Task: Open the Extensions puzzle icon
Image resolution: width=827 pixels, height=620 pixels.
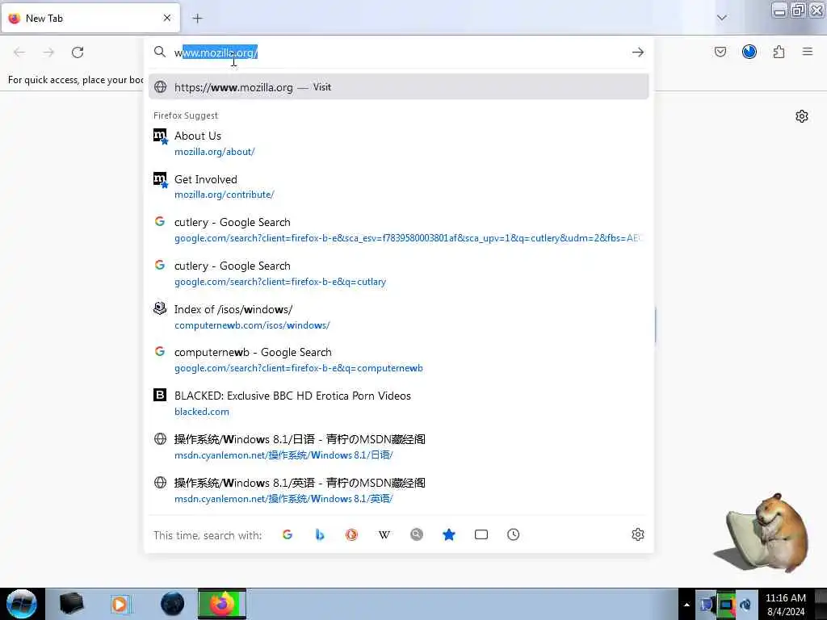Action: click(x=779, y=52)
